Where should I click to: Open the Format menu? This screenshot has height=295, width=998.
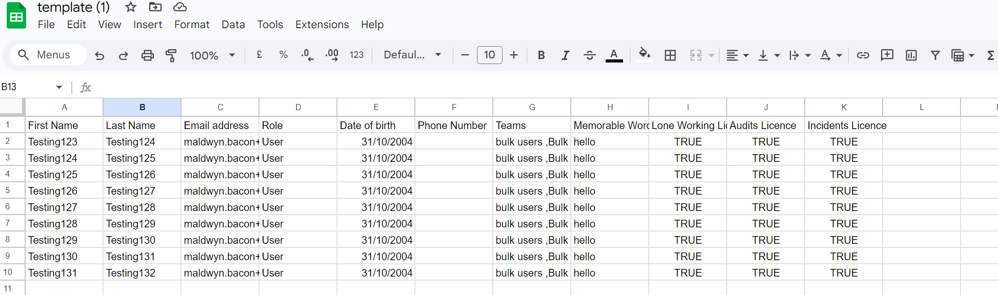[x=191, y=25]
